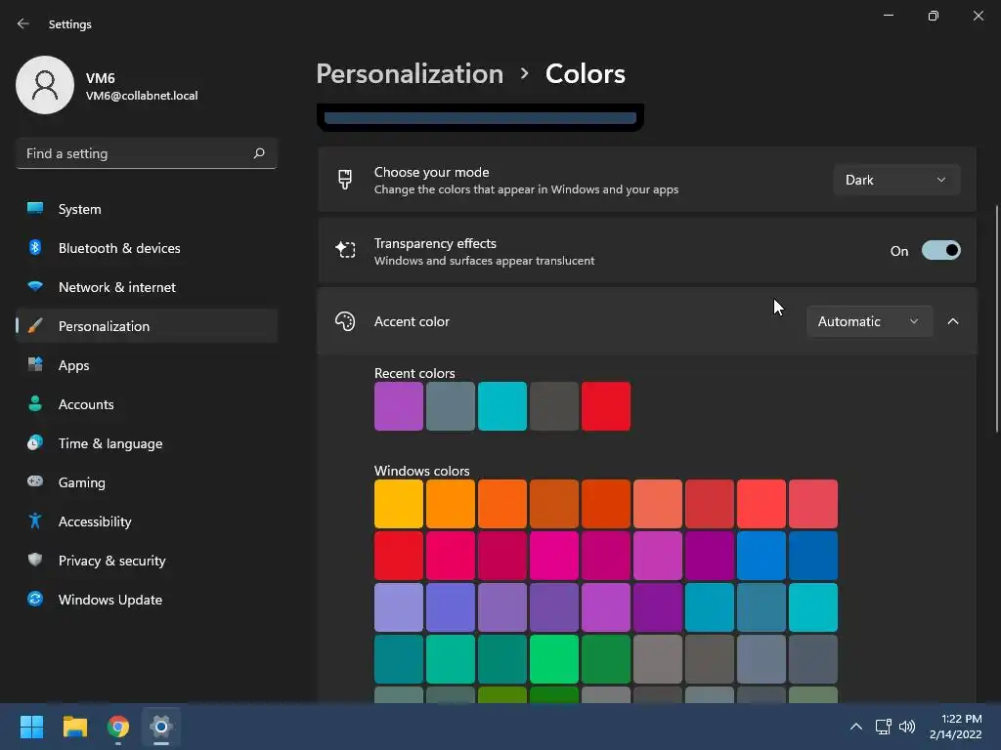1001x750 pixels.
Task: Go back with the Settings back arrow
Action: tap(23, 23)
